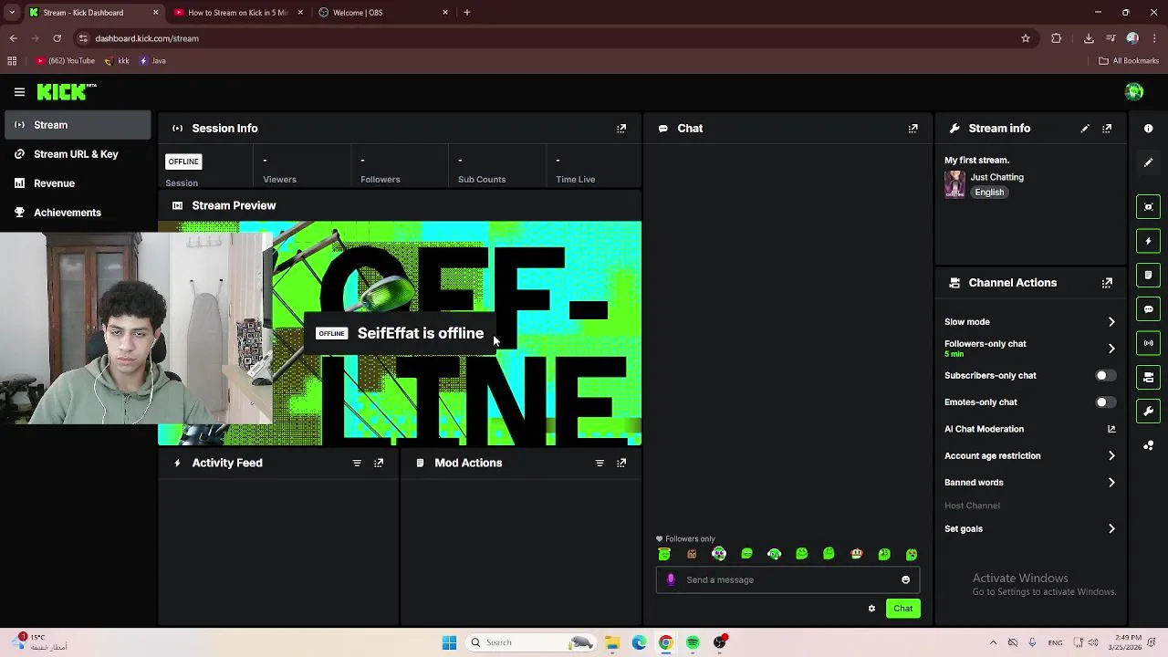The image size is (1168, 657).
Task: Switch to the Welcome OBS tab
Action: (x=383, y=13)
